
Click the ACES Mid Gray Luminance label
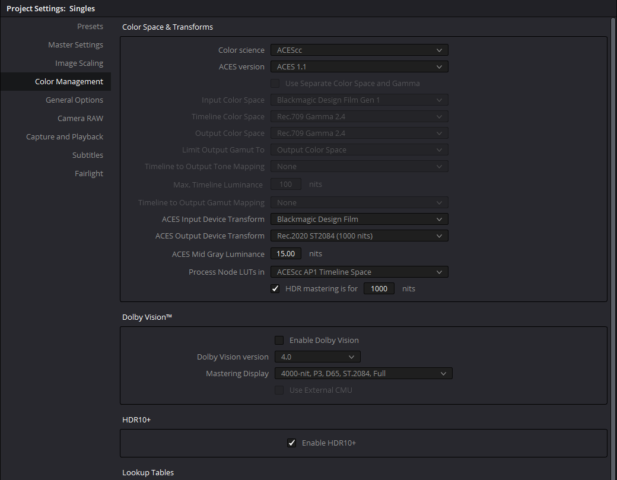(218, 254)
